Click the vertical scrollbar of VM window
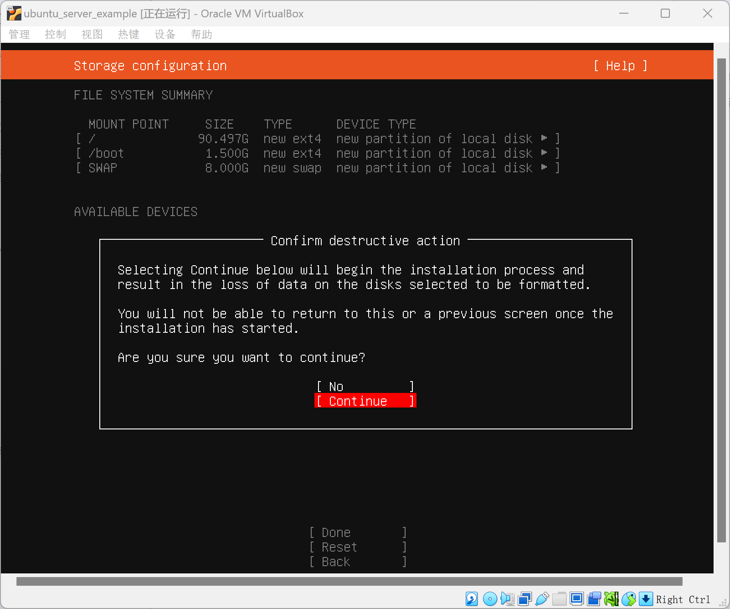The image size is (730, 609). [721, 301]
